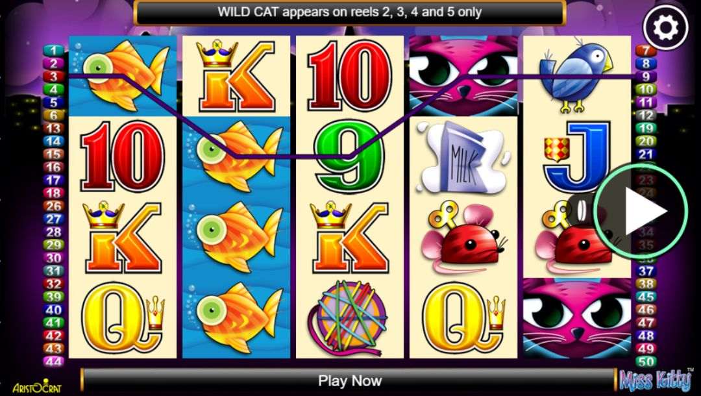701x396 pixels.
Task: Select payline number 1 marker
Action: pyautogui.click(x=53, y=51)
